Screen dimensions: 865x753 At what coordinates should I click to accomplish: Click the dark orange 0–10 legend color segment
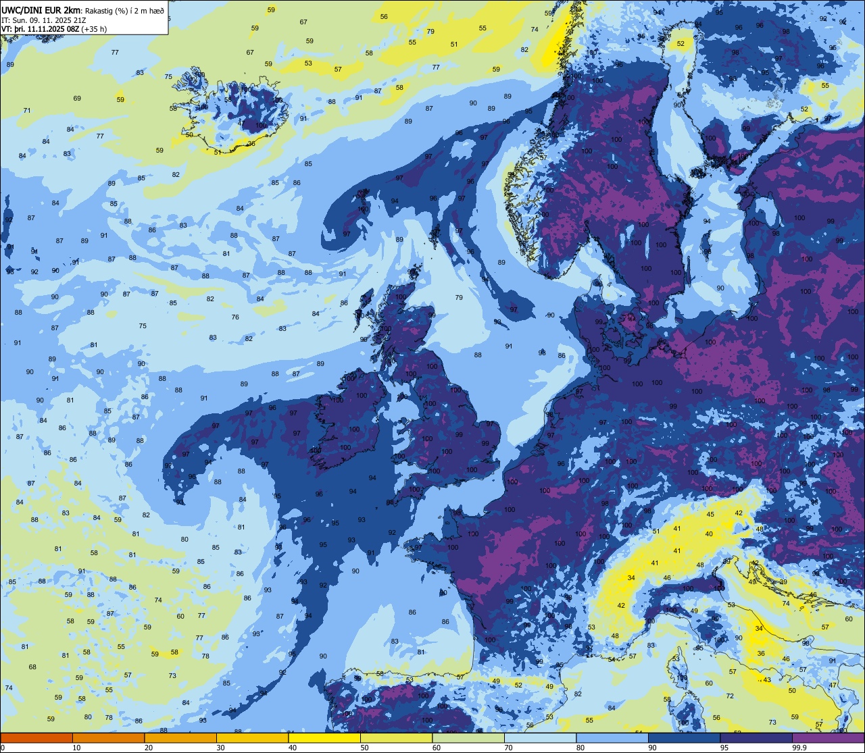pos(36,737)
